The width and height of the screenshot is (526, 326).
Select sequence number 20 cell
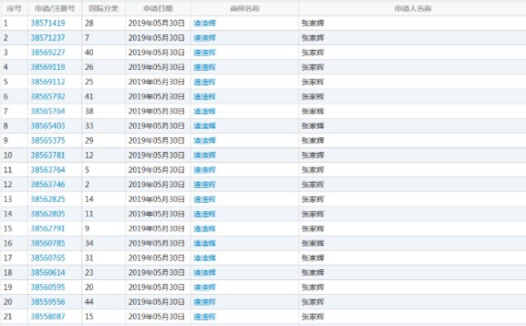click(x=14, y=302)
